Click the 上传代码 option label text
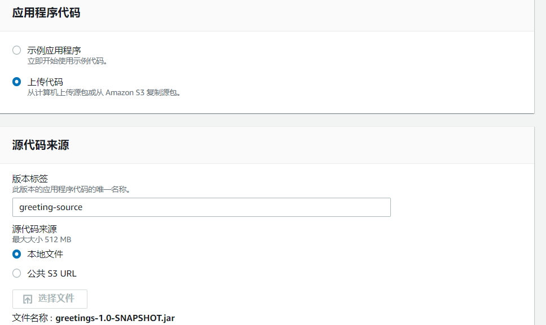Viewport: 546px width, 325px height. [45, 82]
